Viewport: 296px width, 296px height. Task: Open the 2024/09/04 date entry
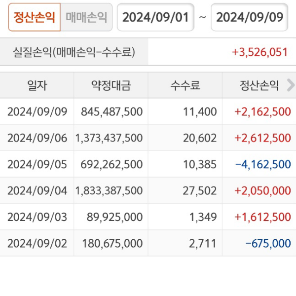[37, 190]
